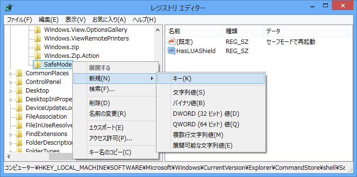This screenshot has width=357, height=177.
Task: Click folder icon of FileInUseResolve key
Action: point(19,125)
